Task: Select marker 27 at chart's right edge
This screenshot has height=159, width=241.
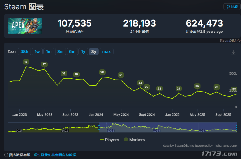Action: point(234,89)
